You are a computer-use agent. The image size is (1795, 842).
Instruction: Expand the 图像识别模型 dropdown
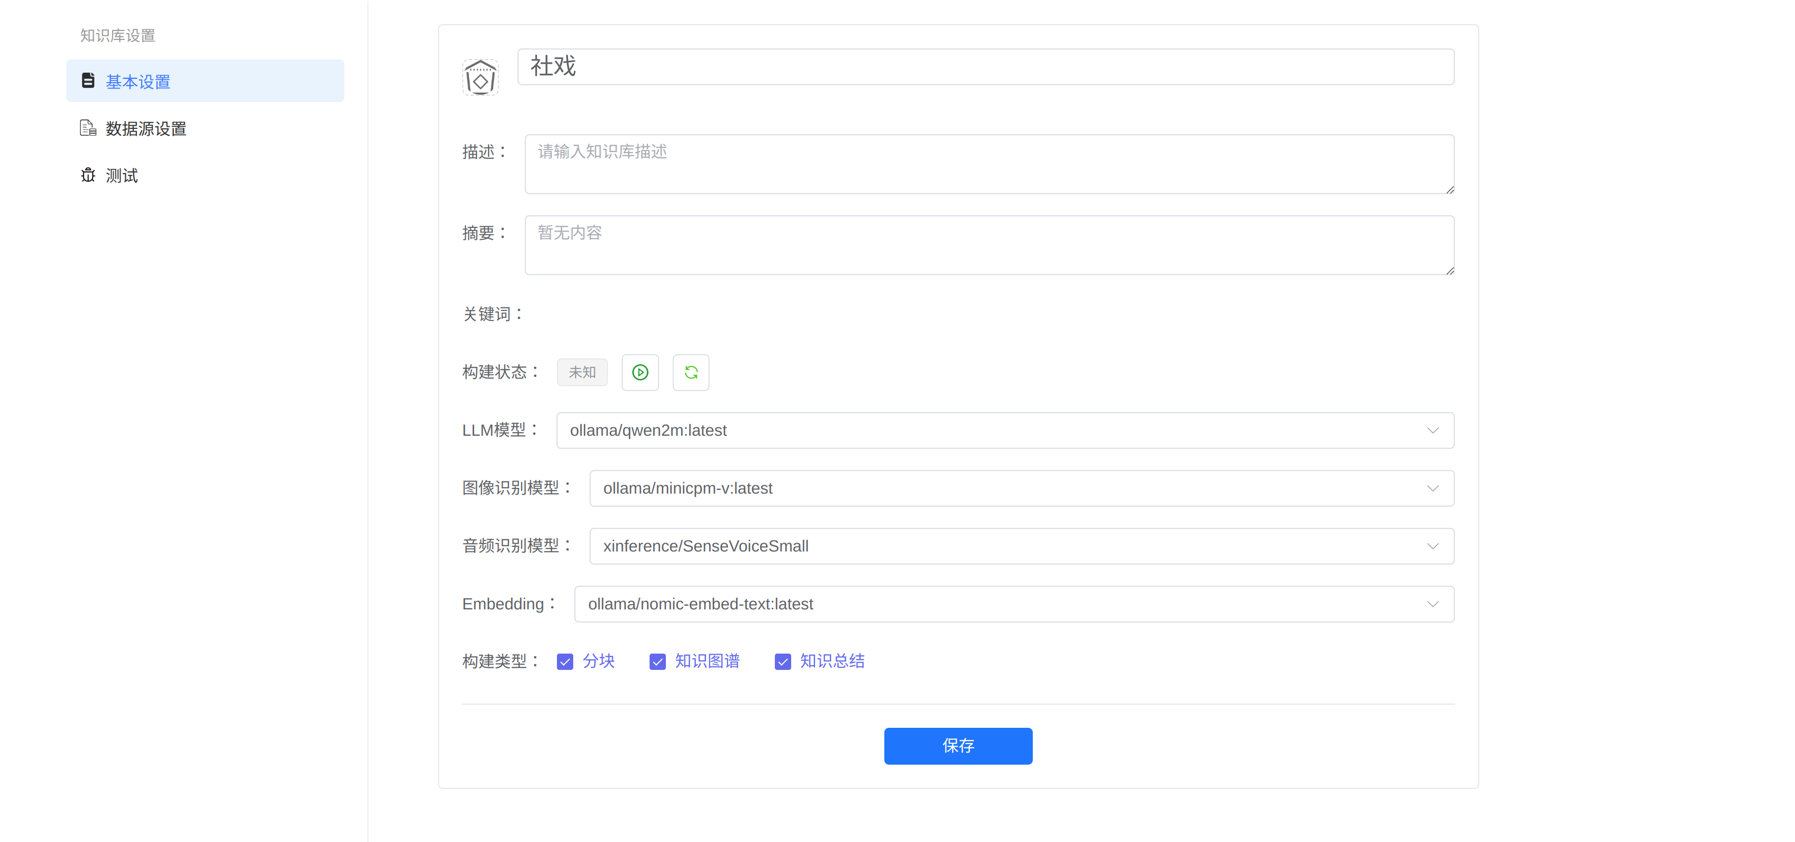coord(1021,488)
